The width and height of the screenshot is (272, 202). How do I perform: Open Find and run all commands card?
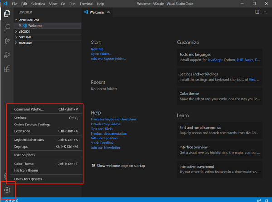point(219,130)
